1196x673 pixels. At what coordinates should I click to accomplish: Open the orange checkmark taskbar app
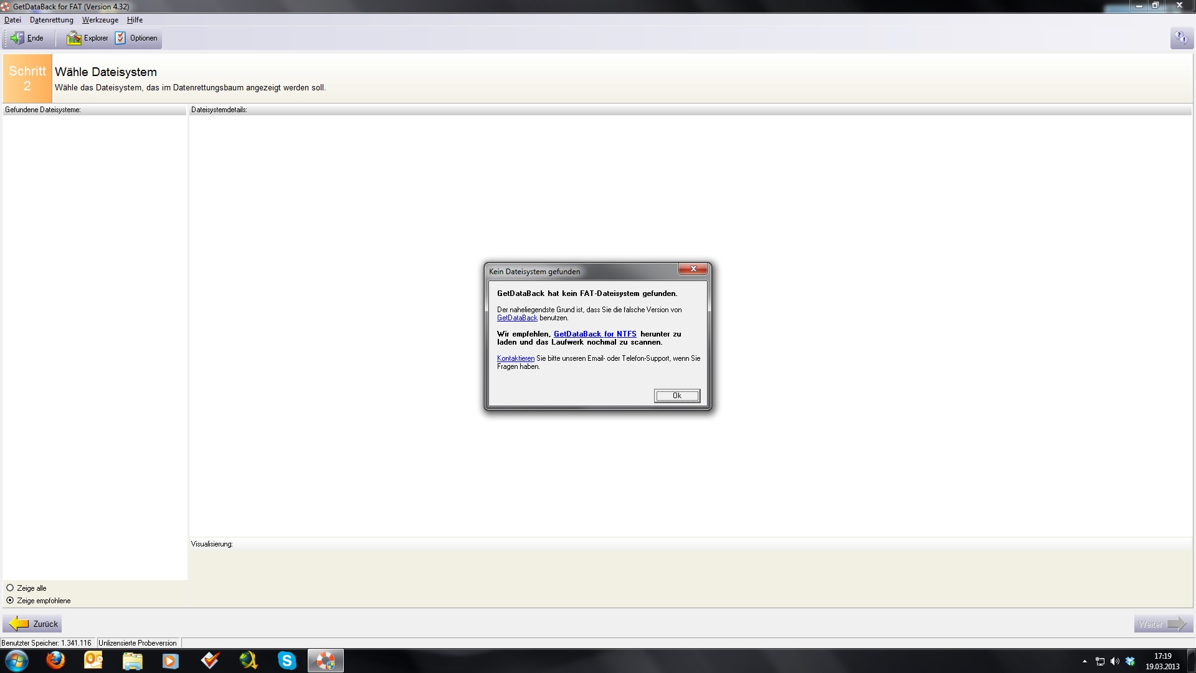click(210, 661)
